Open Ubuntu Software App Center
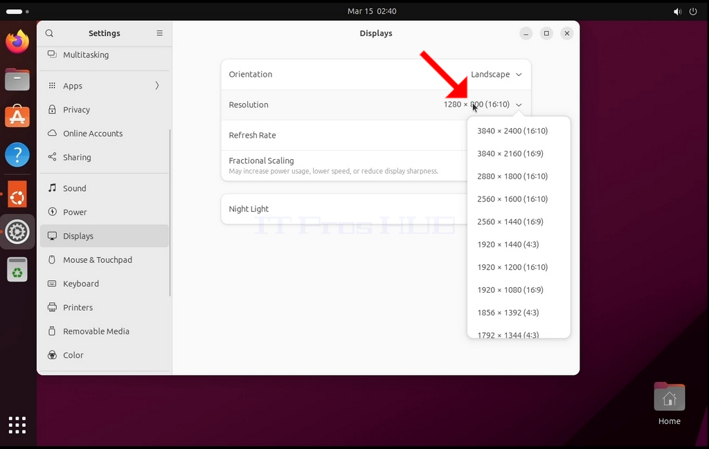 tap(17, 116)
